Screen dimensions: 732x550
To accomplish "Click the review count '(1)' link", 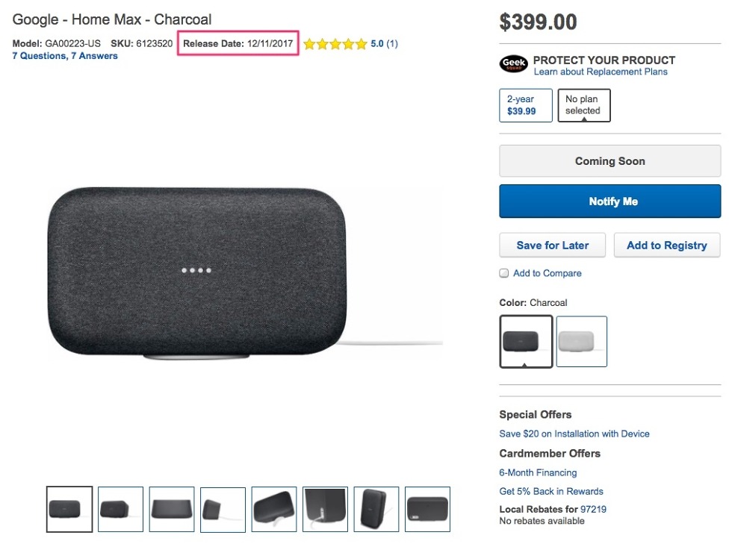I will pos(391,43).
